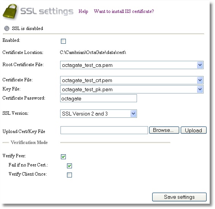Click the SSL Version 2 and 3 selection

click(x=85, y=114)
